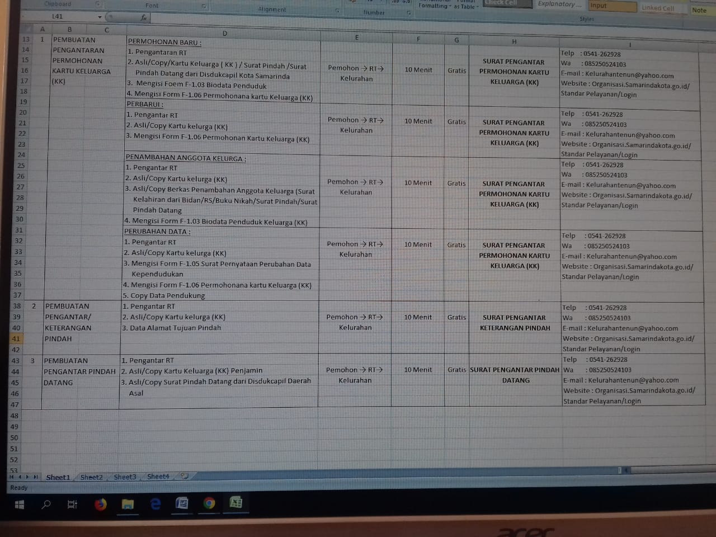This screenshot has width=716, height=537.
Task: Click the Excel taskbar icon
Action: tap(236, 503)
